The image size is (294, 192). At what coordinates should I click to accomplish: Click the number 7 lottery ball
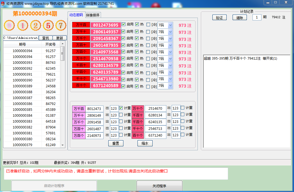pos(61,26)
